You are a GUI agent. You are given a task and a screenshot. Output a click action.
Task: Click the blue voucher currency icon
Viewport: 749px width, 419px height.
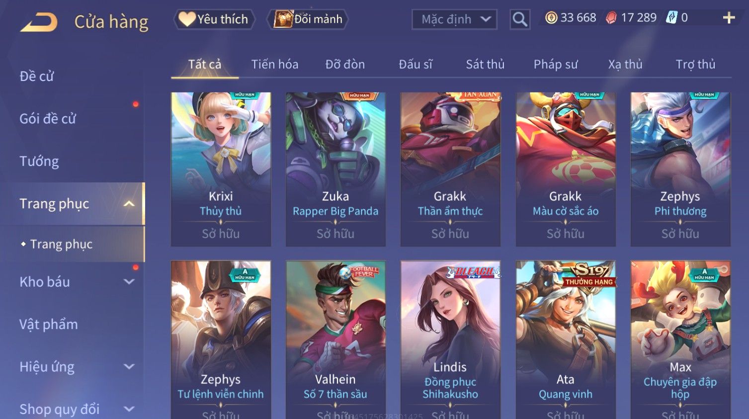pos(671,18)
